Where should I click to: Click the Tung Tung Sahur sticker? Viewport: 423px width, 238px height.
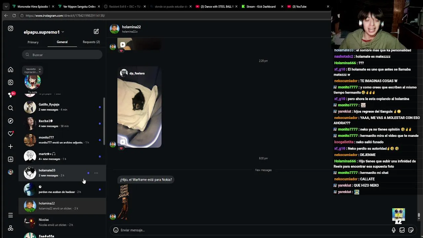[x=124, y=202]
